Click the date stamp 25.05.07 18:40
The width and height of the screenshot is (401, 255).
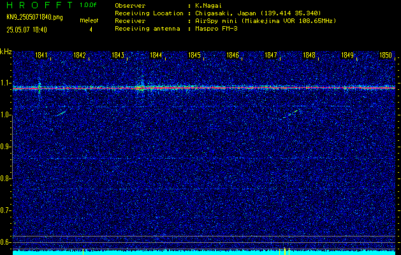tap(27, 30)
